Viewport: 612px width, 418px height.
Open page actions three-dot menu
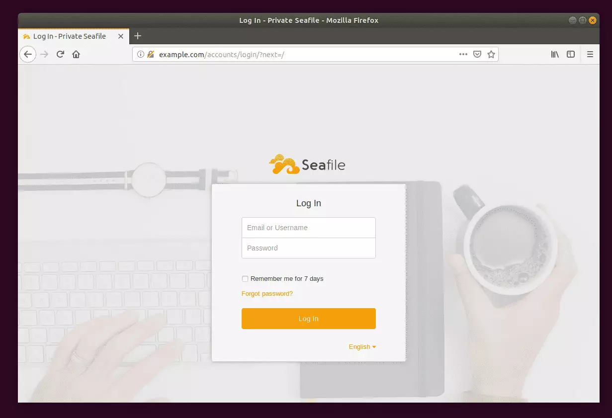(x=463, y=54)
